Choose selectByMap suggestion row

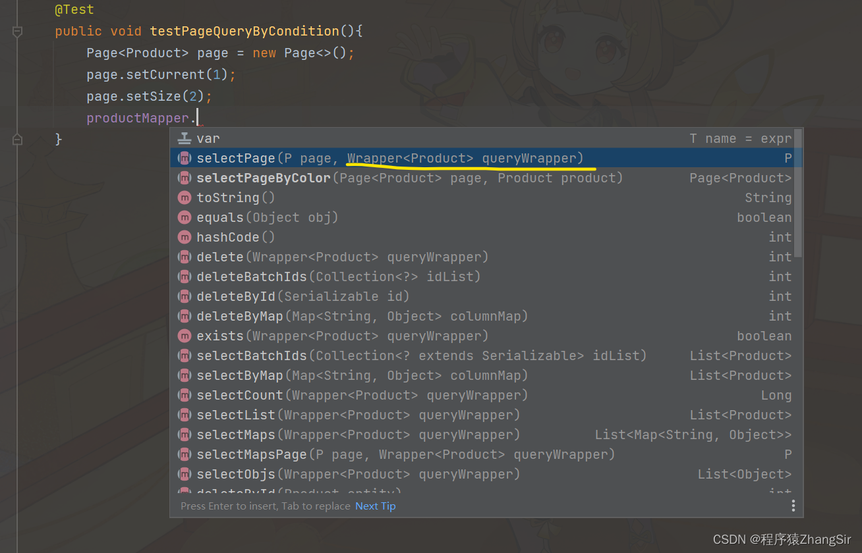click(x=482, y=375)
